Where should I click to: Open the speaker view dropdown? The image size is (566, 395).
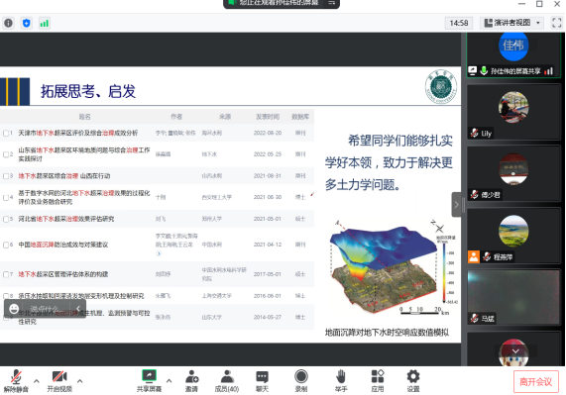tap(511, 23)
